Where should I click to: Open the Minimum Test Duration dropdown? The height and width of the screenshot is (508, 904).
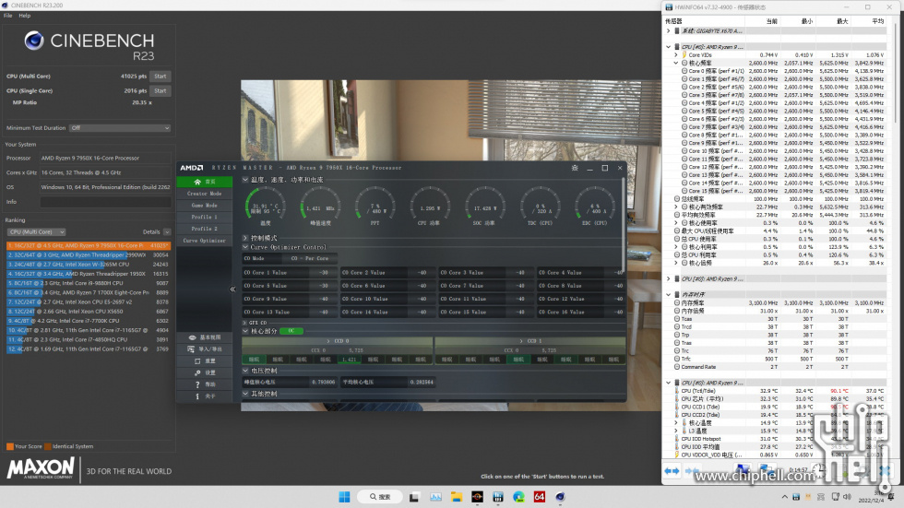coord(120,128)
